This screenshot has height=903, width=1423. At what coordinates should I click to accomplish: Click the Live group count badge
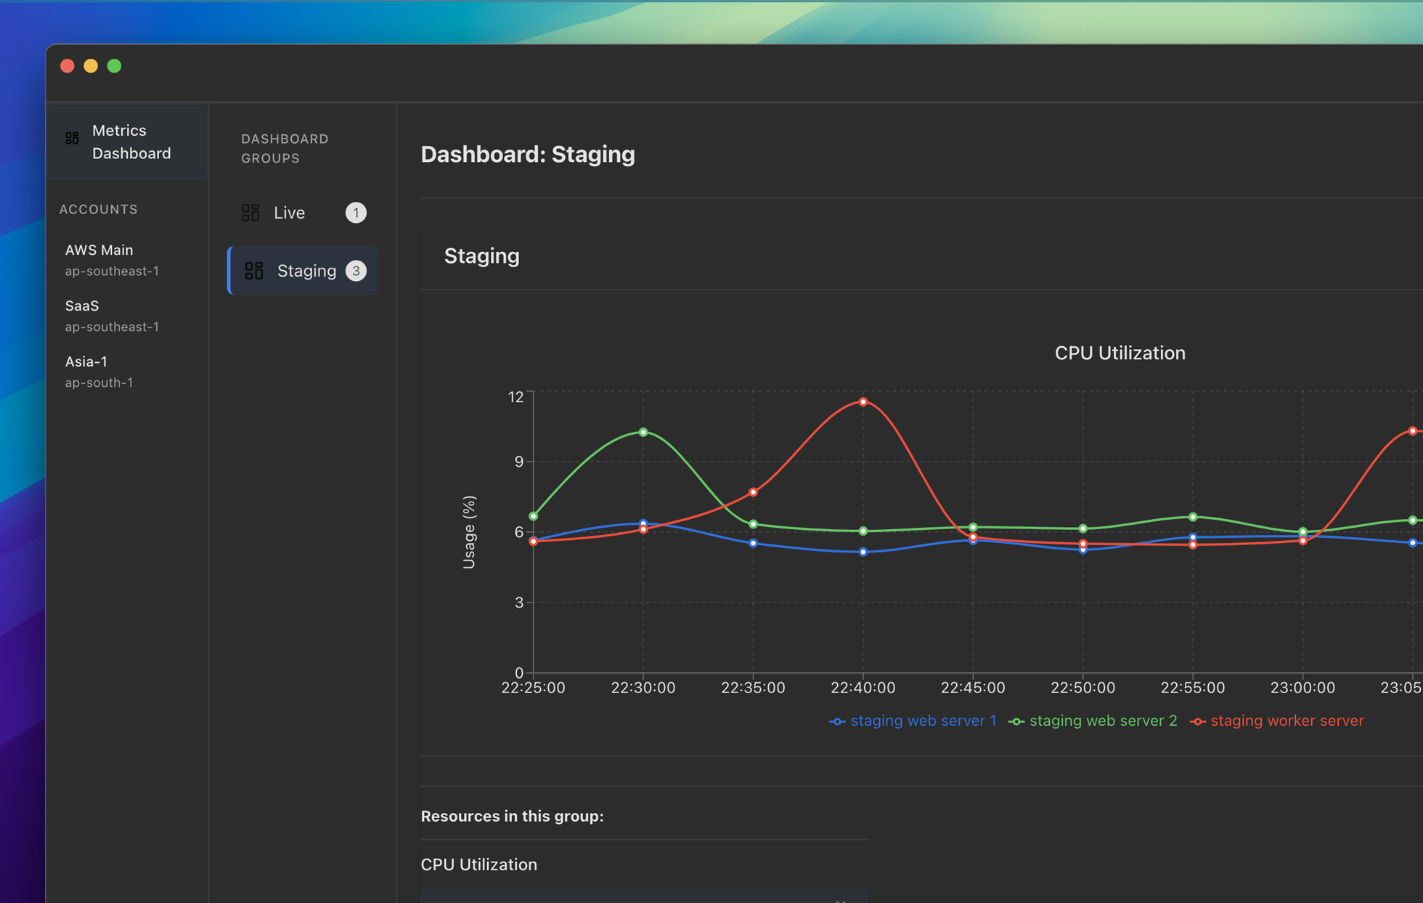356,213
